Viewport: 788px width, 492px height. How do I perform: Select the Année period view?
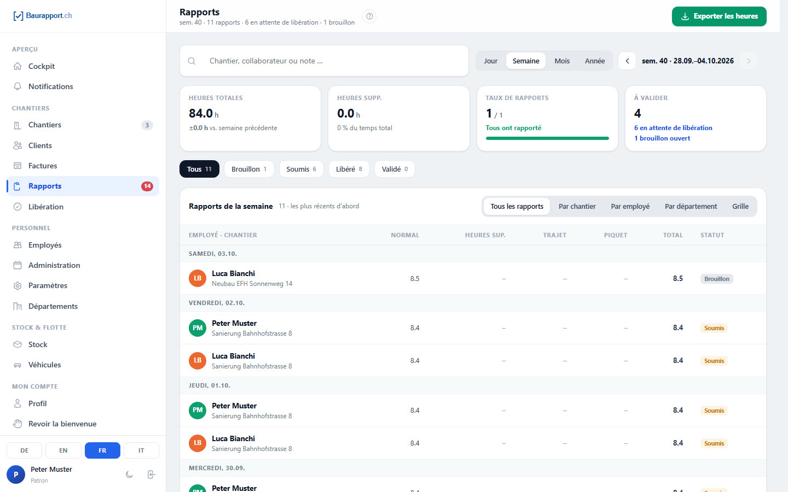click(595, 61)
